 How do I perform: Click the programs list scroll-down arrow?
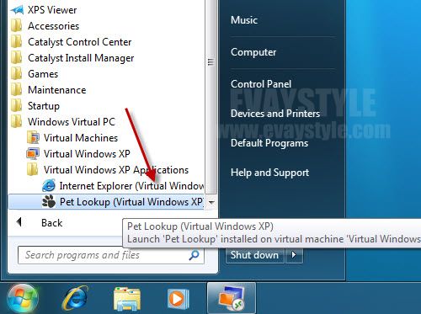(211, 202)
